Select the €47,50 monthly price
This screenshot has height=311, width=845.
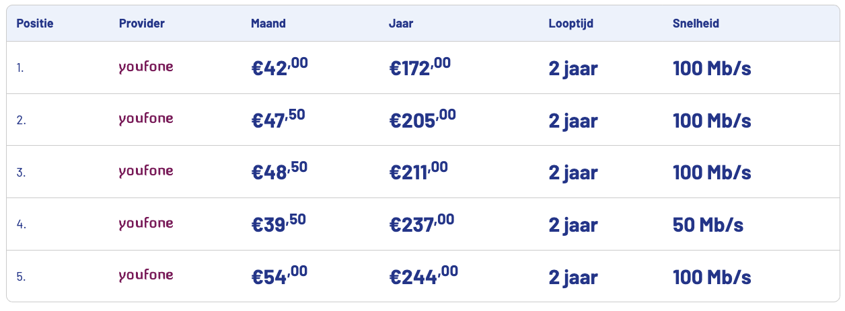tap(278, 120)
